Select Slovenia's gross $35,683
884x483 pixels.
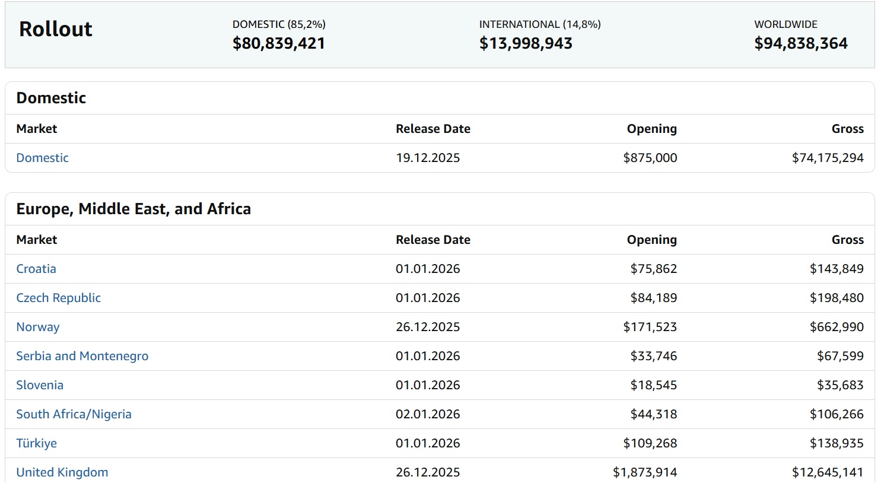[840, 385]
